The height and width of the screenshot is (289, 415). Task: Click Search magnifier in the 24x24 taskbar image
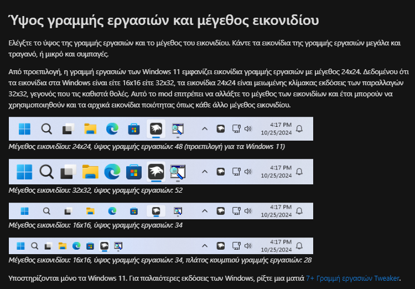coord(46,129)
